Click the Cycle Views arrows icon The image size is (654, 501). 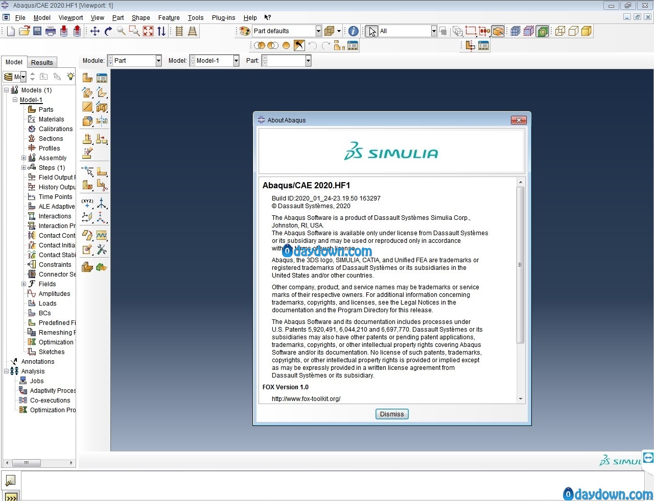click(x=161, y=31)
